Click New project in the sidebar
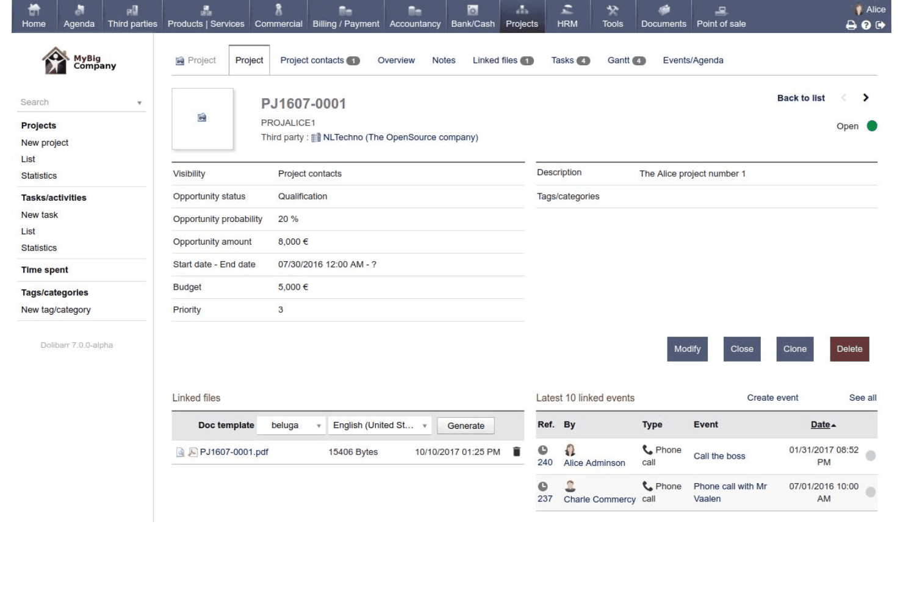The height and width of the screenshot is (602, 903). (45, 143)
